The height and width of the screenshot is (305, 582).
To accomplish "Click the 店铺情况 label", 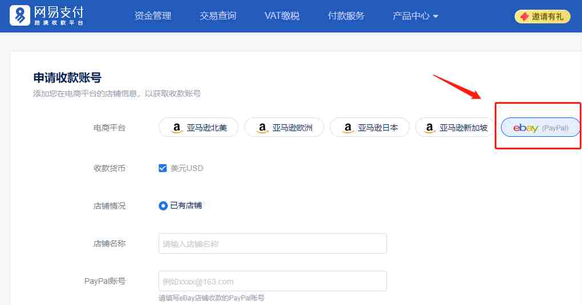I will pos(110,206).
